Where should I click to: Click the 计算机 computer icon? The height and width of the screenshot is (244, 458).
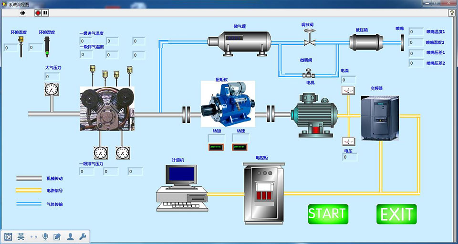[182, 188]
